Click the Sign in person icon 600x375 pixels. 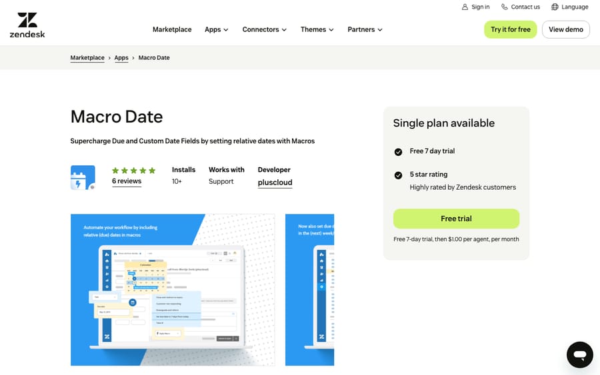tap(465, 7)
